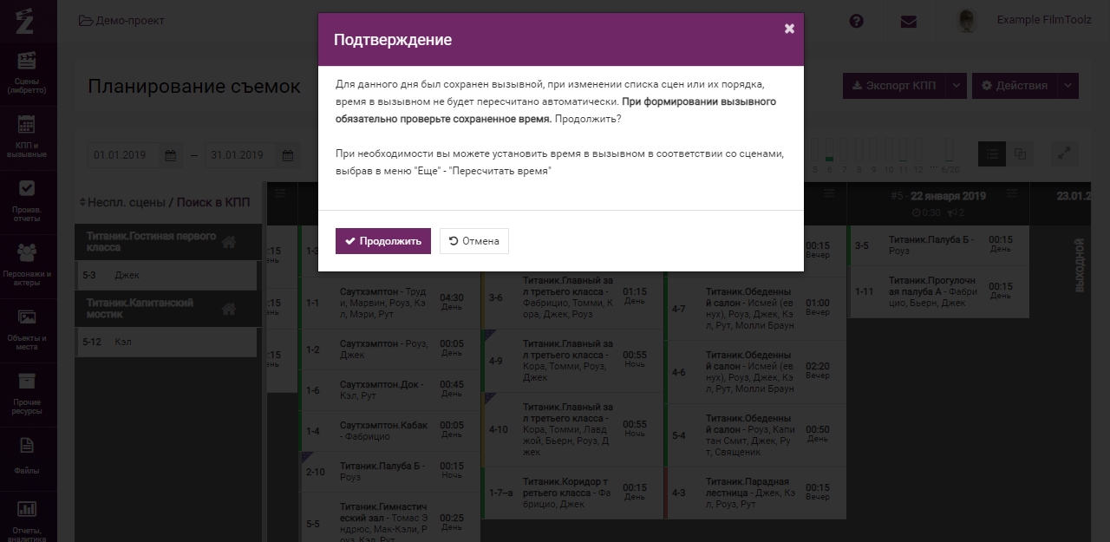
Task: Open the mail envelope icon
Action: point(908,21)
